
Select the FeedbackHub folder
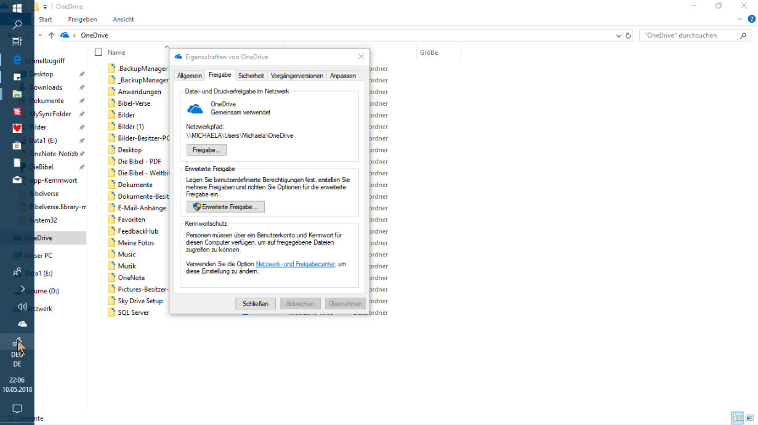(138, 231)
